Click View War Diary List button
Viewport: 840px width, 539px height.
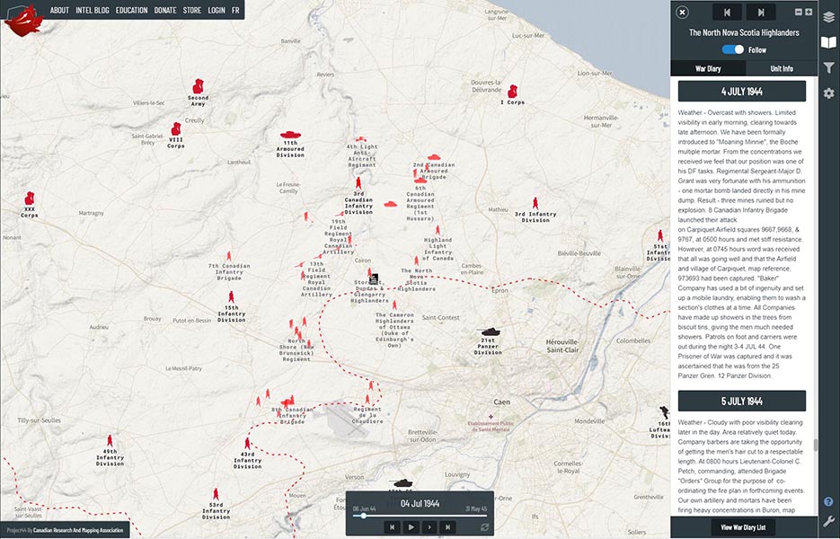741,527
